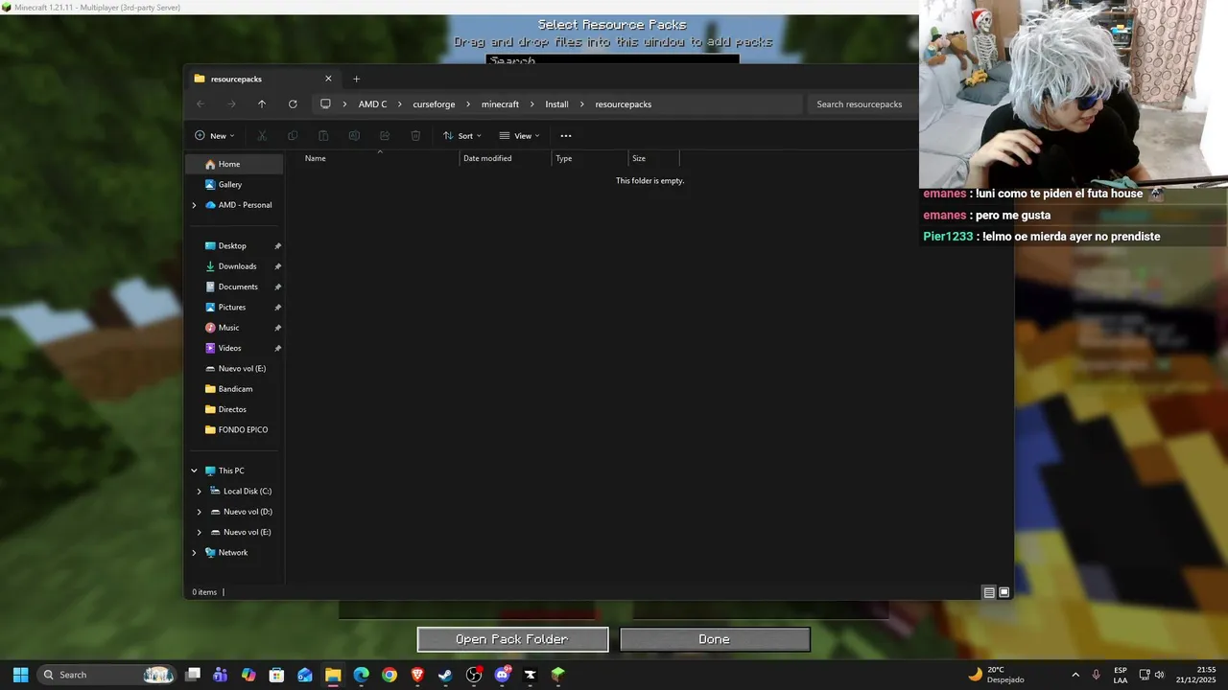Open Bandicam folder in sidebar
This screenshot has height=690, width=1228.
coord(235,389)
